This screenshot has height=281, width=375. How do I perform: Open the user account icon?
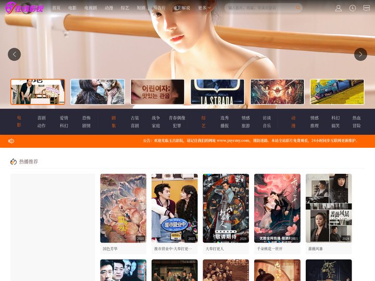point(338,8)
